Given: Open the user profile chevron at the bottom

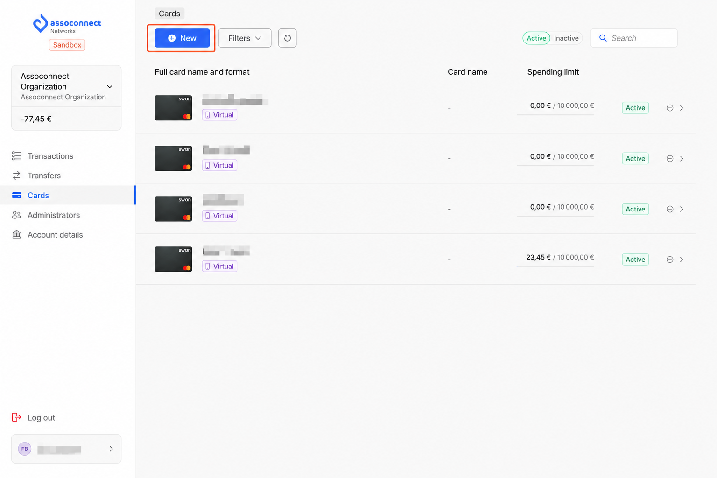Looking at the screenshot, I should [x=111, y=449].
